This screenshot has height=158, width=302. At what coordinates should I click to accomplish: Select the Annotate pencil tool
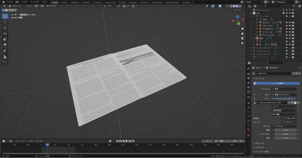coord(5,51)
